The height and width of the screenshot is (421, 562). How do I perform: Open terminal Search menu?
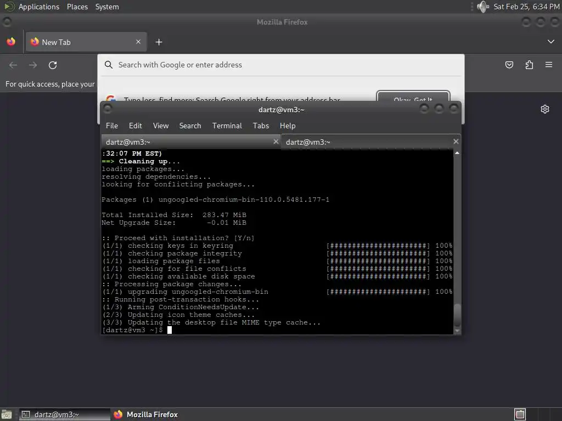tap(190, 126)
